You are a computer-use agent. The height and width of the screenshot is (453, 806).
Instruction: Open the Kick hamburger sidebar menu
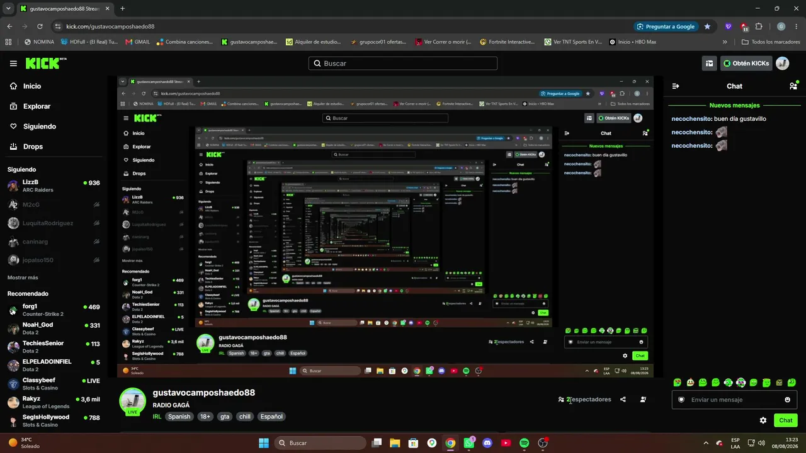click(x=13, y=64)
